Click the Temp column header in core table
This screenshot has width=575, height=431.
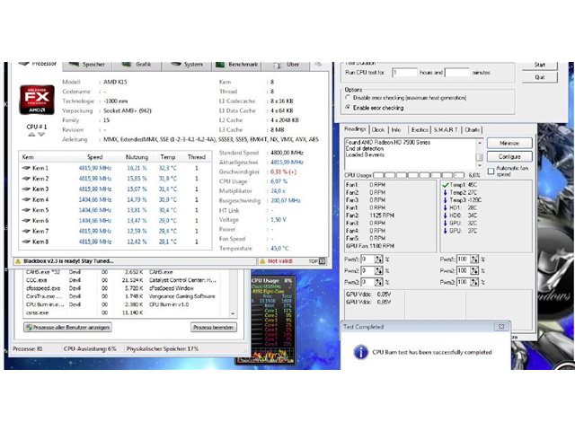tap(168, 157)
